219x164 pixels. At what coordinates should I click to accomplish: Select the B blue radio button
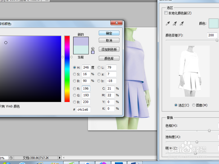coord(74,102)
